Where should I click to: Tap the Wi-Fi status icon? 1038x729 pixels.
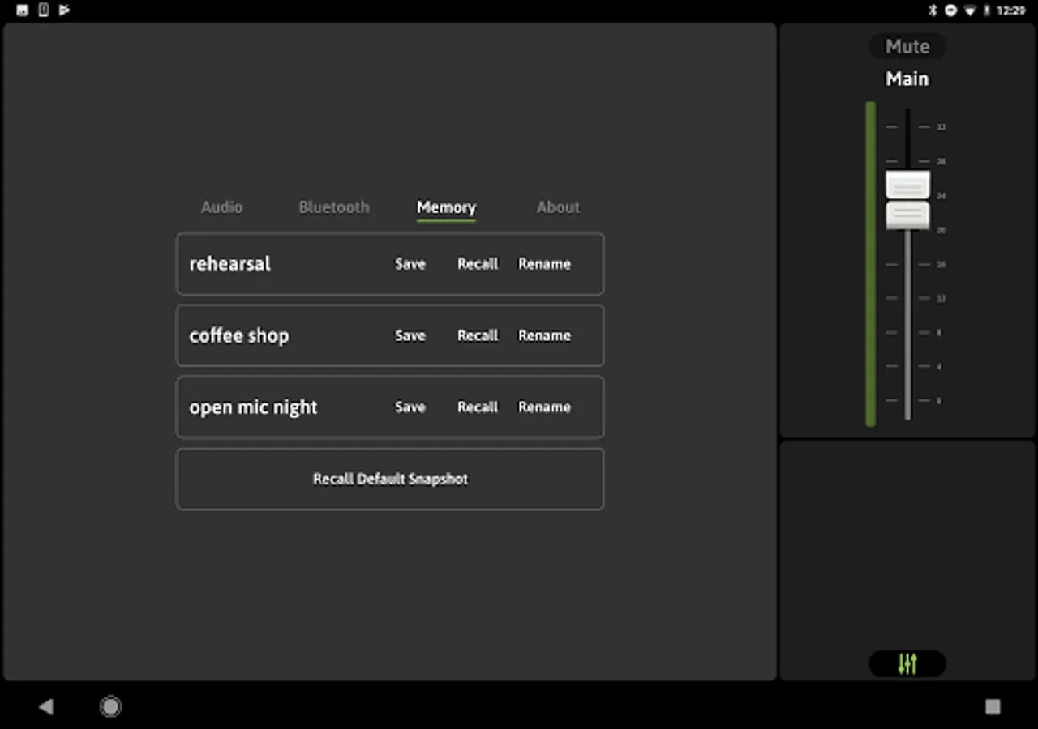pos(970,11)
